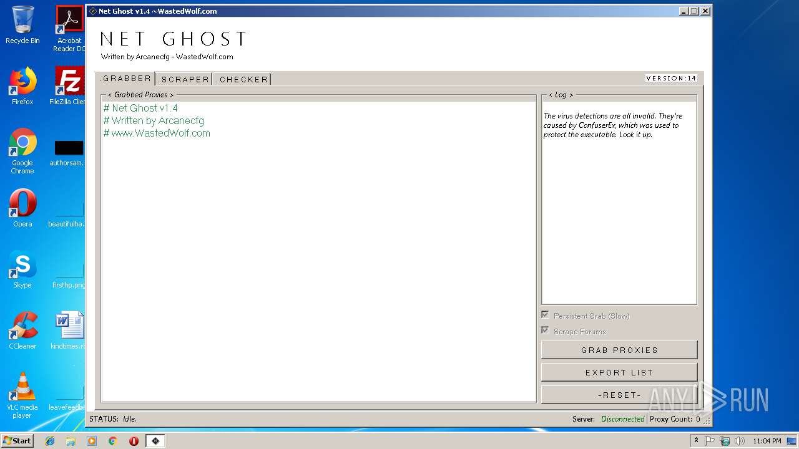This screenshot has height=449, width=799.
Task: Open the kindtimes Word document
Action: [69, 331]
